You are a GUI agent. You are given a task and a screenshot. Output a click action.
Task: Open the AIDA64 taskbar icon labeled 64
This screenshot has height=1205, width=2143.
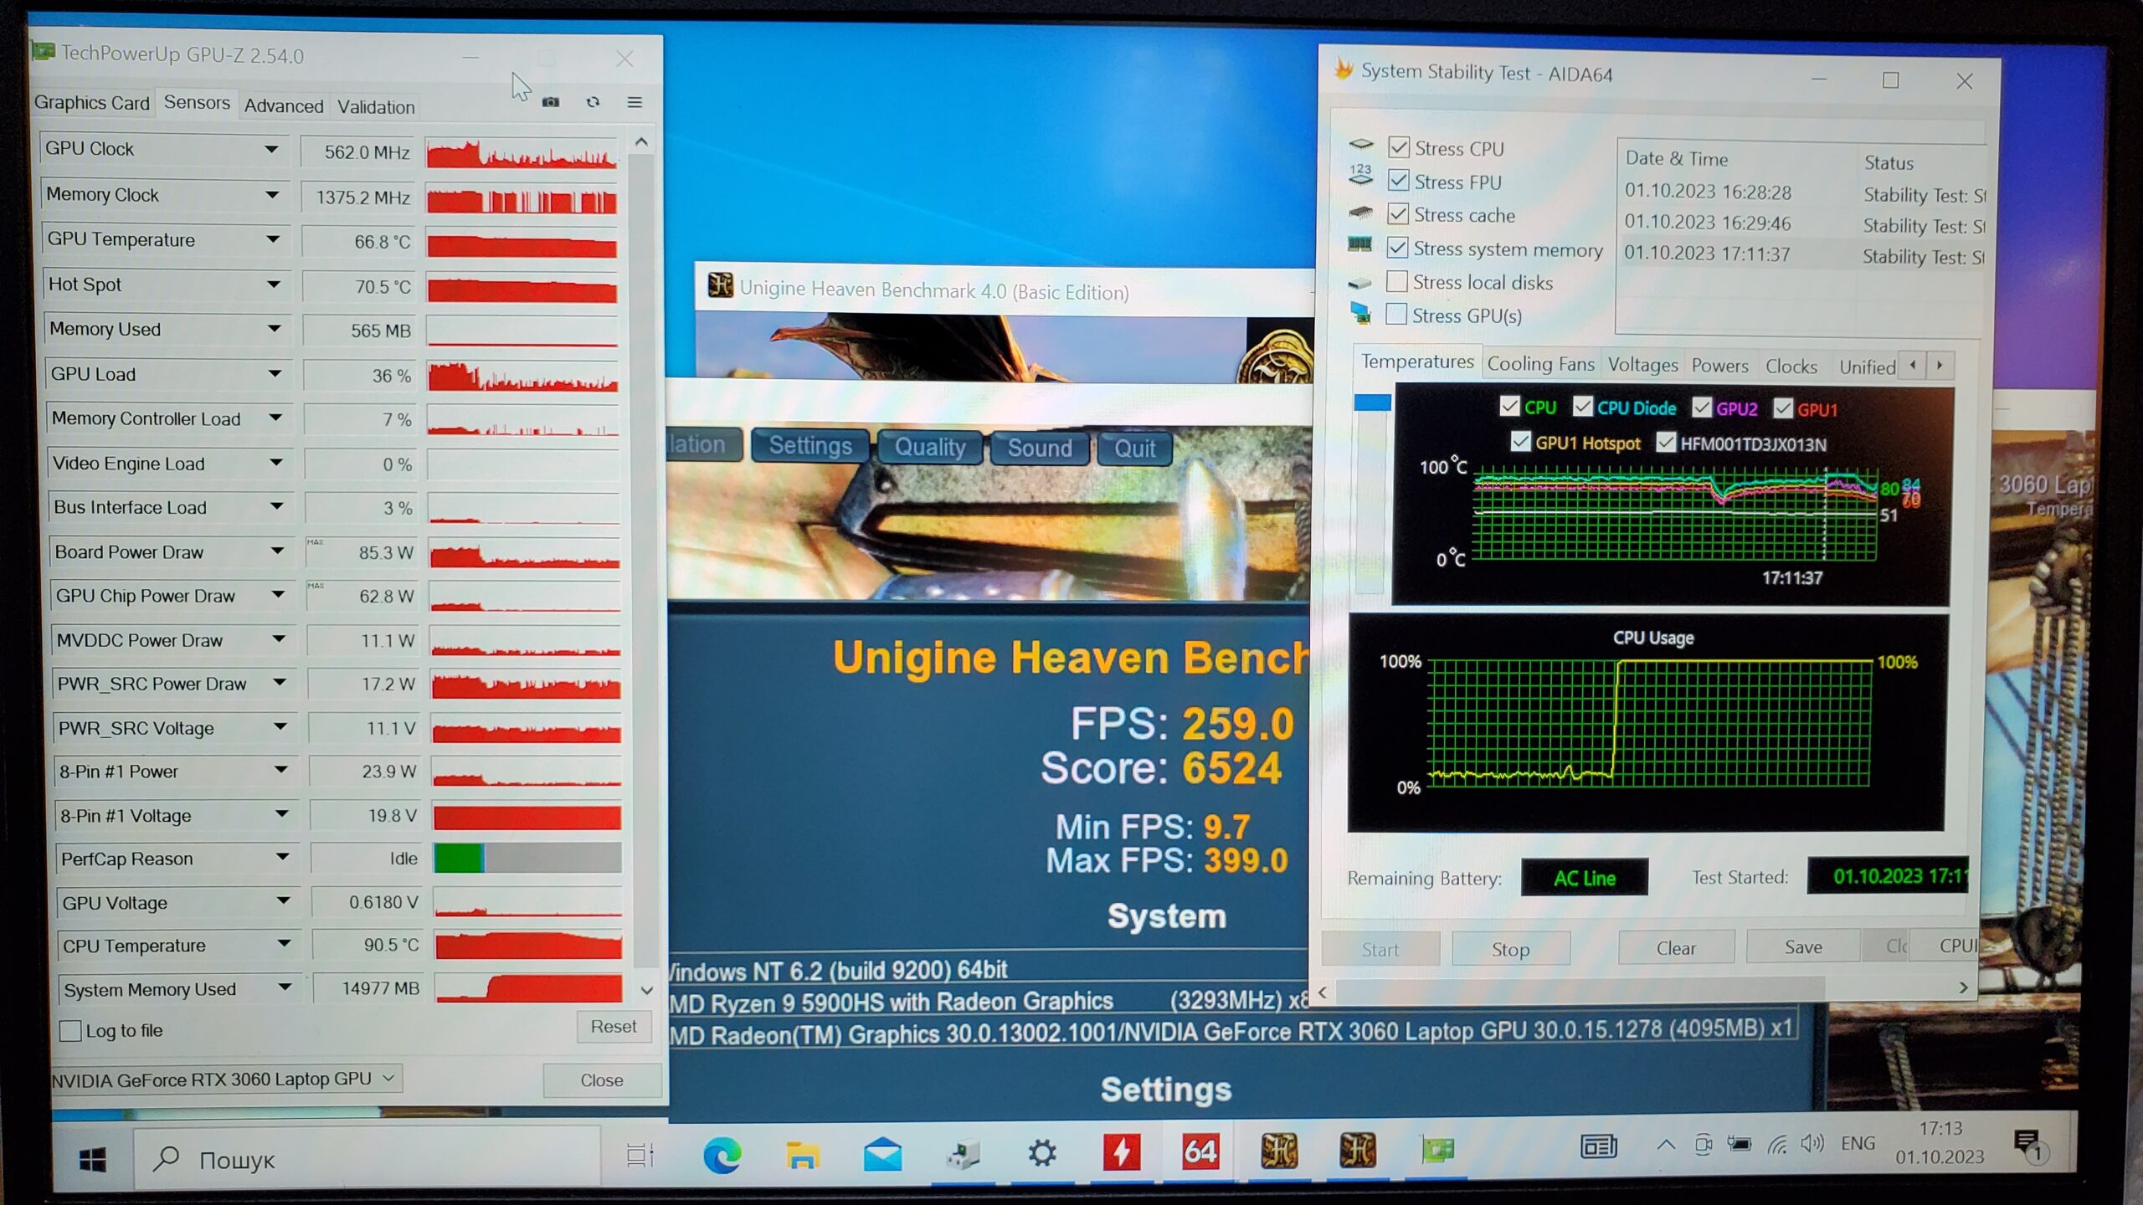[1200, 1152]
